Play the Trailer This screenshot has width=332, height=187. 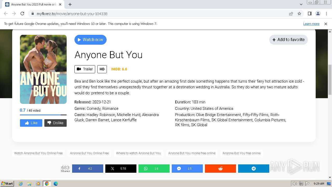[x=85, y=69]
